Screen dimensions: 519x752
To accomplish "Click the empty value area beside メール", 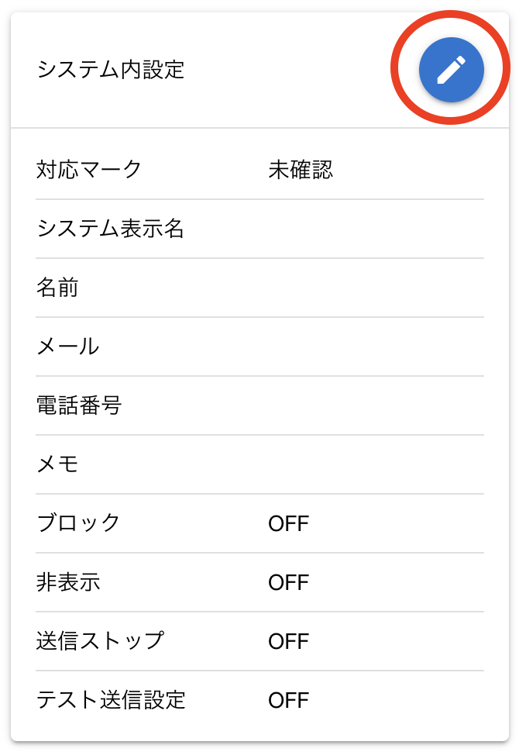I will tap(372, 347).
